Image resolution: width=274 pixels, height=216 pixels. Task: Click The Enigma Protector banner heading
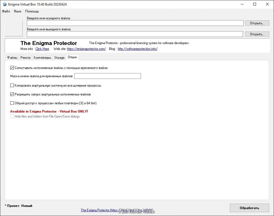click(49, 43)
